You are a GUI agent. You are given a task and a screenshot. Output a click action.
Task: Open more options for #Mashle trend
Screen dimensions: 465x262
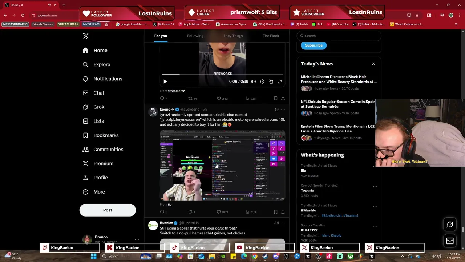375,206
